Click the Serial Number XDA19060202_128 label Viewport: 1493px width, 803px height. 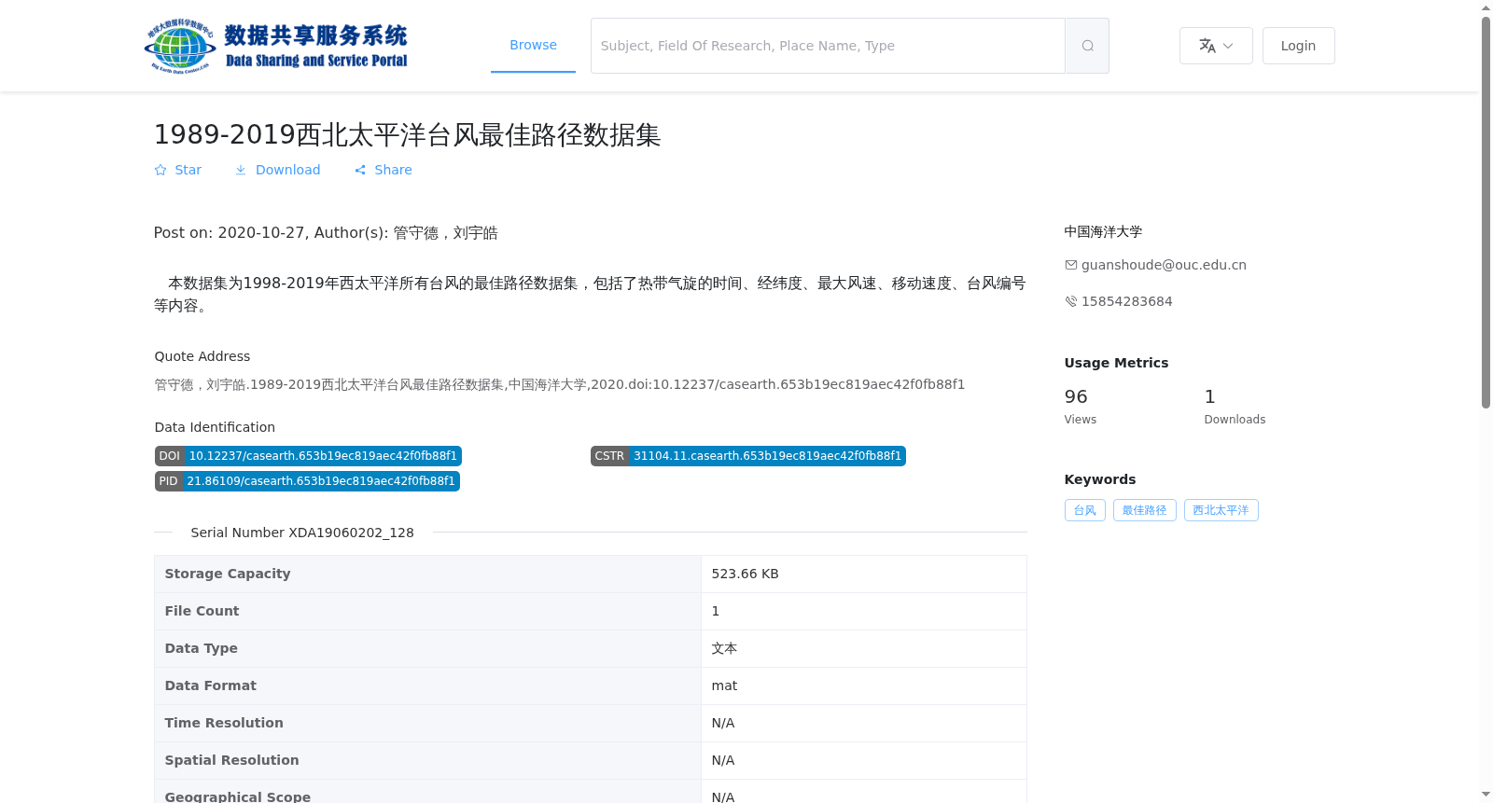tap(302, 533)
